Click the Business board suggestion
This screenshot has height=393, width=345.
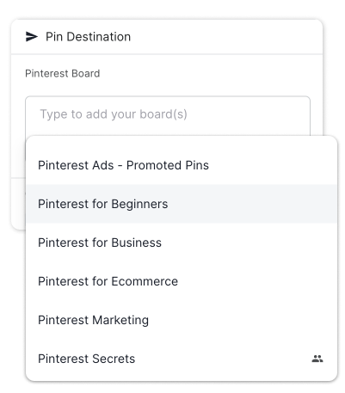(182, 243)
